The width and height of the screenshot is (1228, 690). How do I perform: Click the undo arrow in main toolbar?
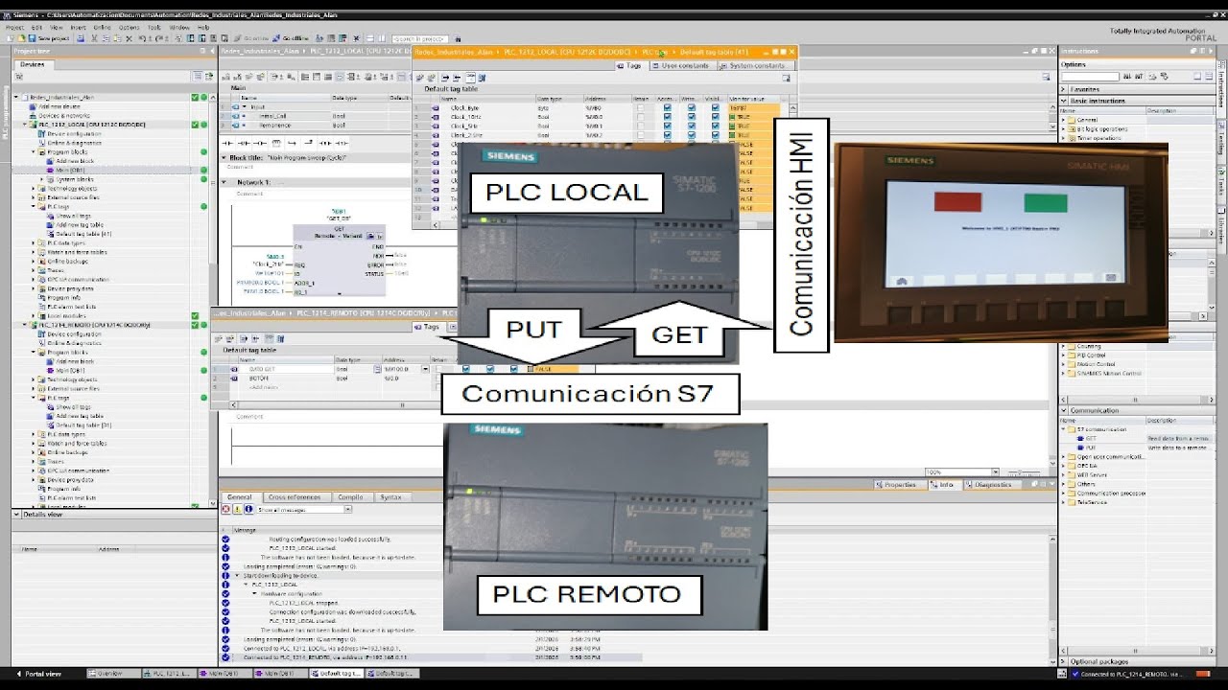pyautogui.click(x=142, y=38)
